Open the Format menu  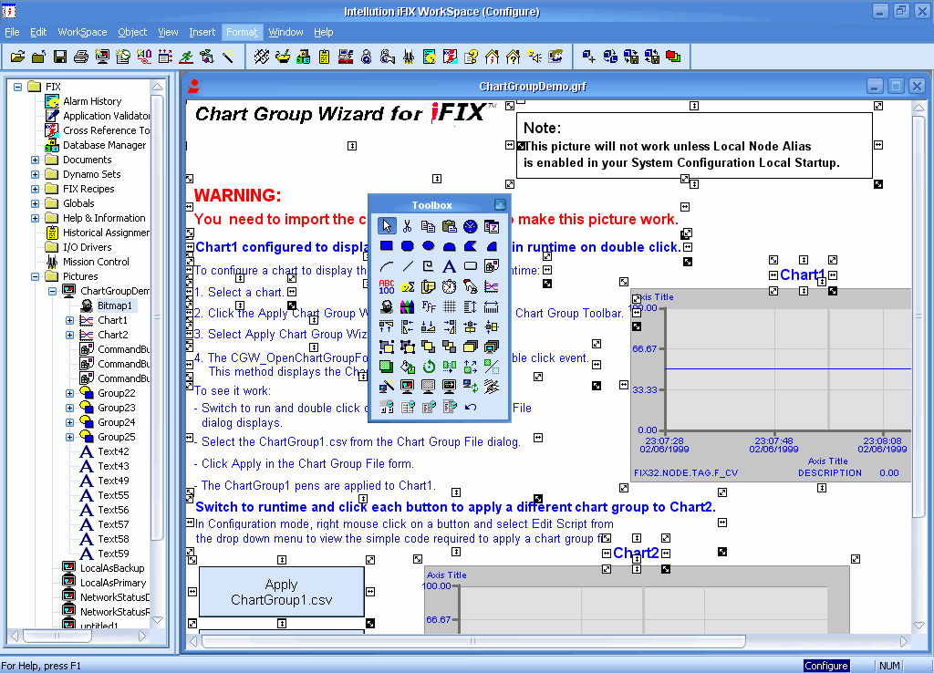[x=242, y=32]
